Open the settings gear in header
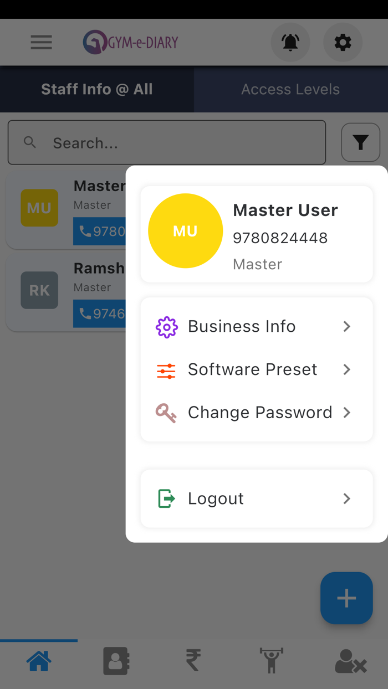Screen dimensions: 388x689 point(343,42)
